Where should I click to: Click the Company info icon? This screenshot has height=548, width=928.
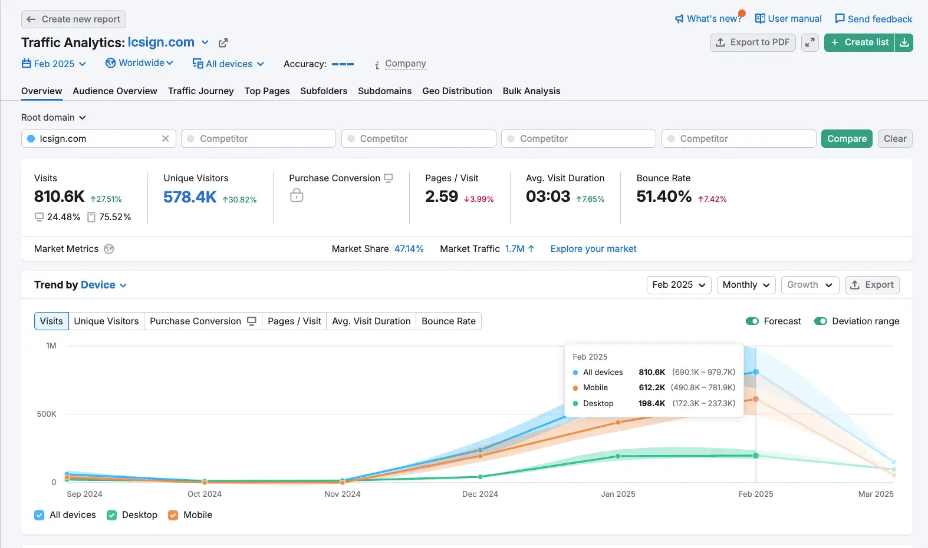point(377,65)
